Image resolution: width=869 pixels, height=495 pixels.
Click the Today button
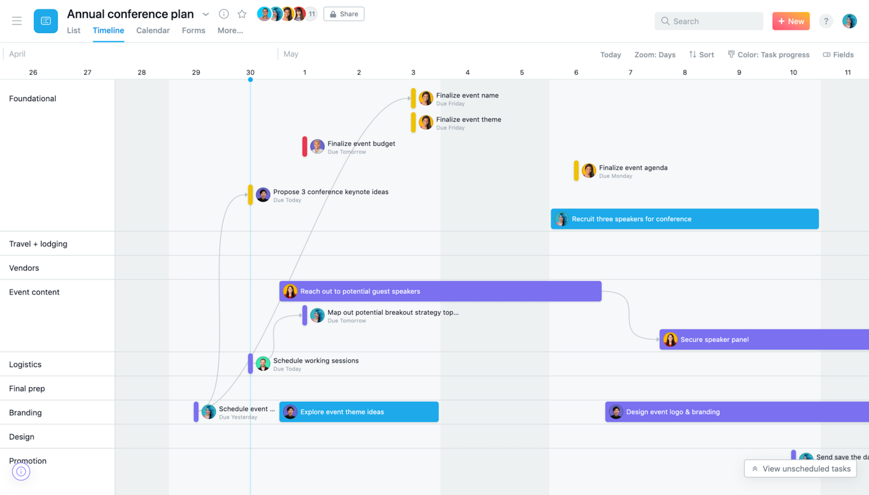[x=610, y=54]
